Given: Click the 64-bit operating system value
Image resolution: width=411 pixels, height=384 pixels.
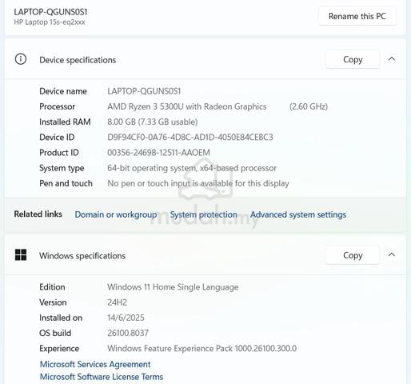Looking at the screenshot, I should 192,168.
